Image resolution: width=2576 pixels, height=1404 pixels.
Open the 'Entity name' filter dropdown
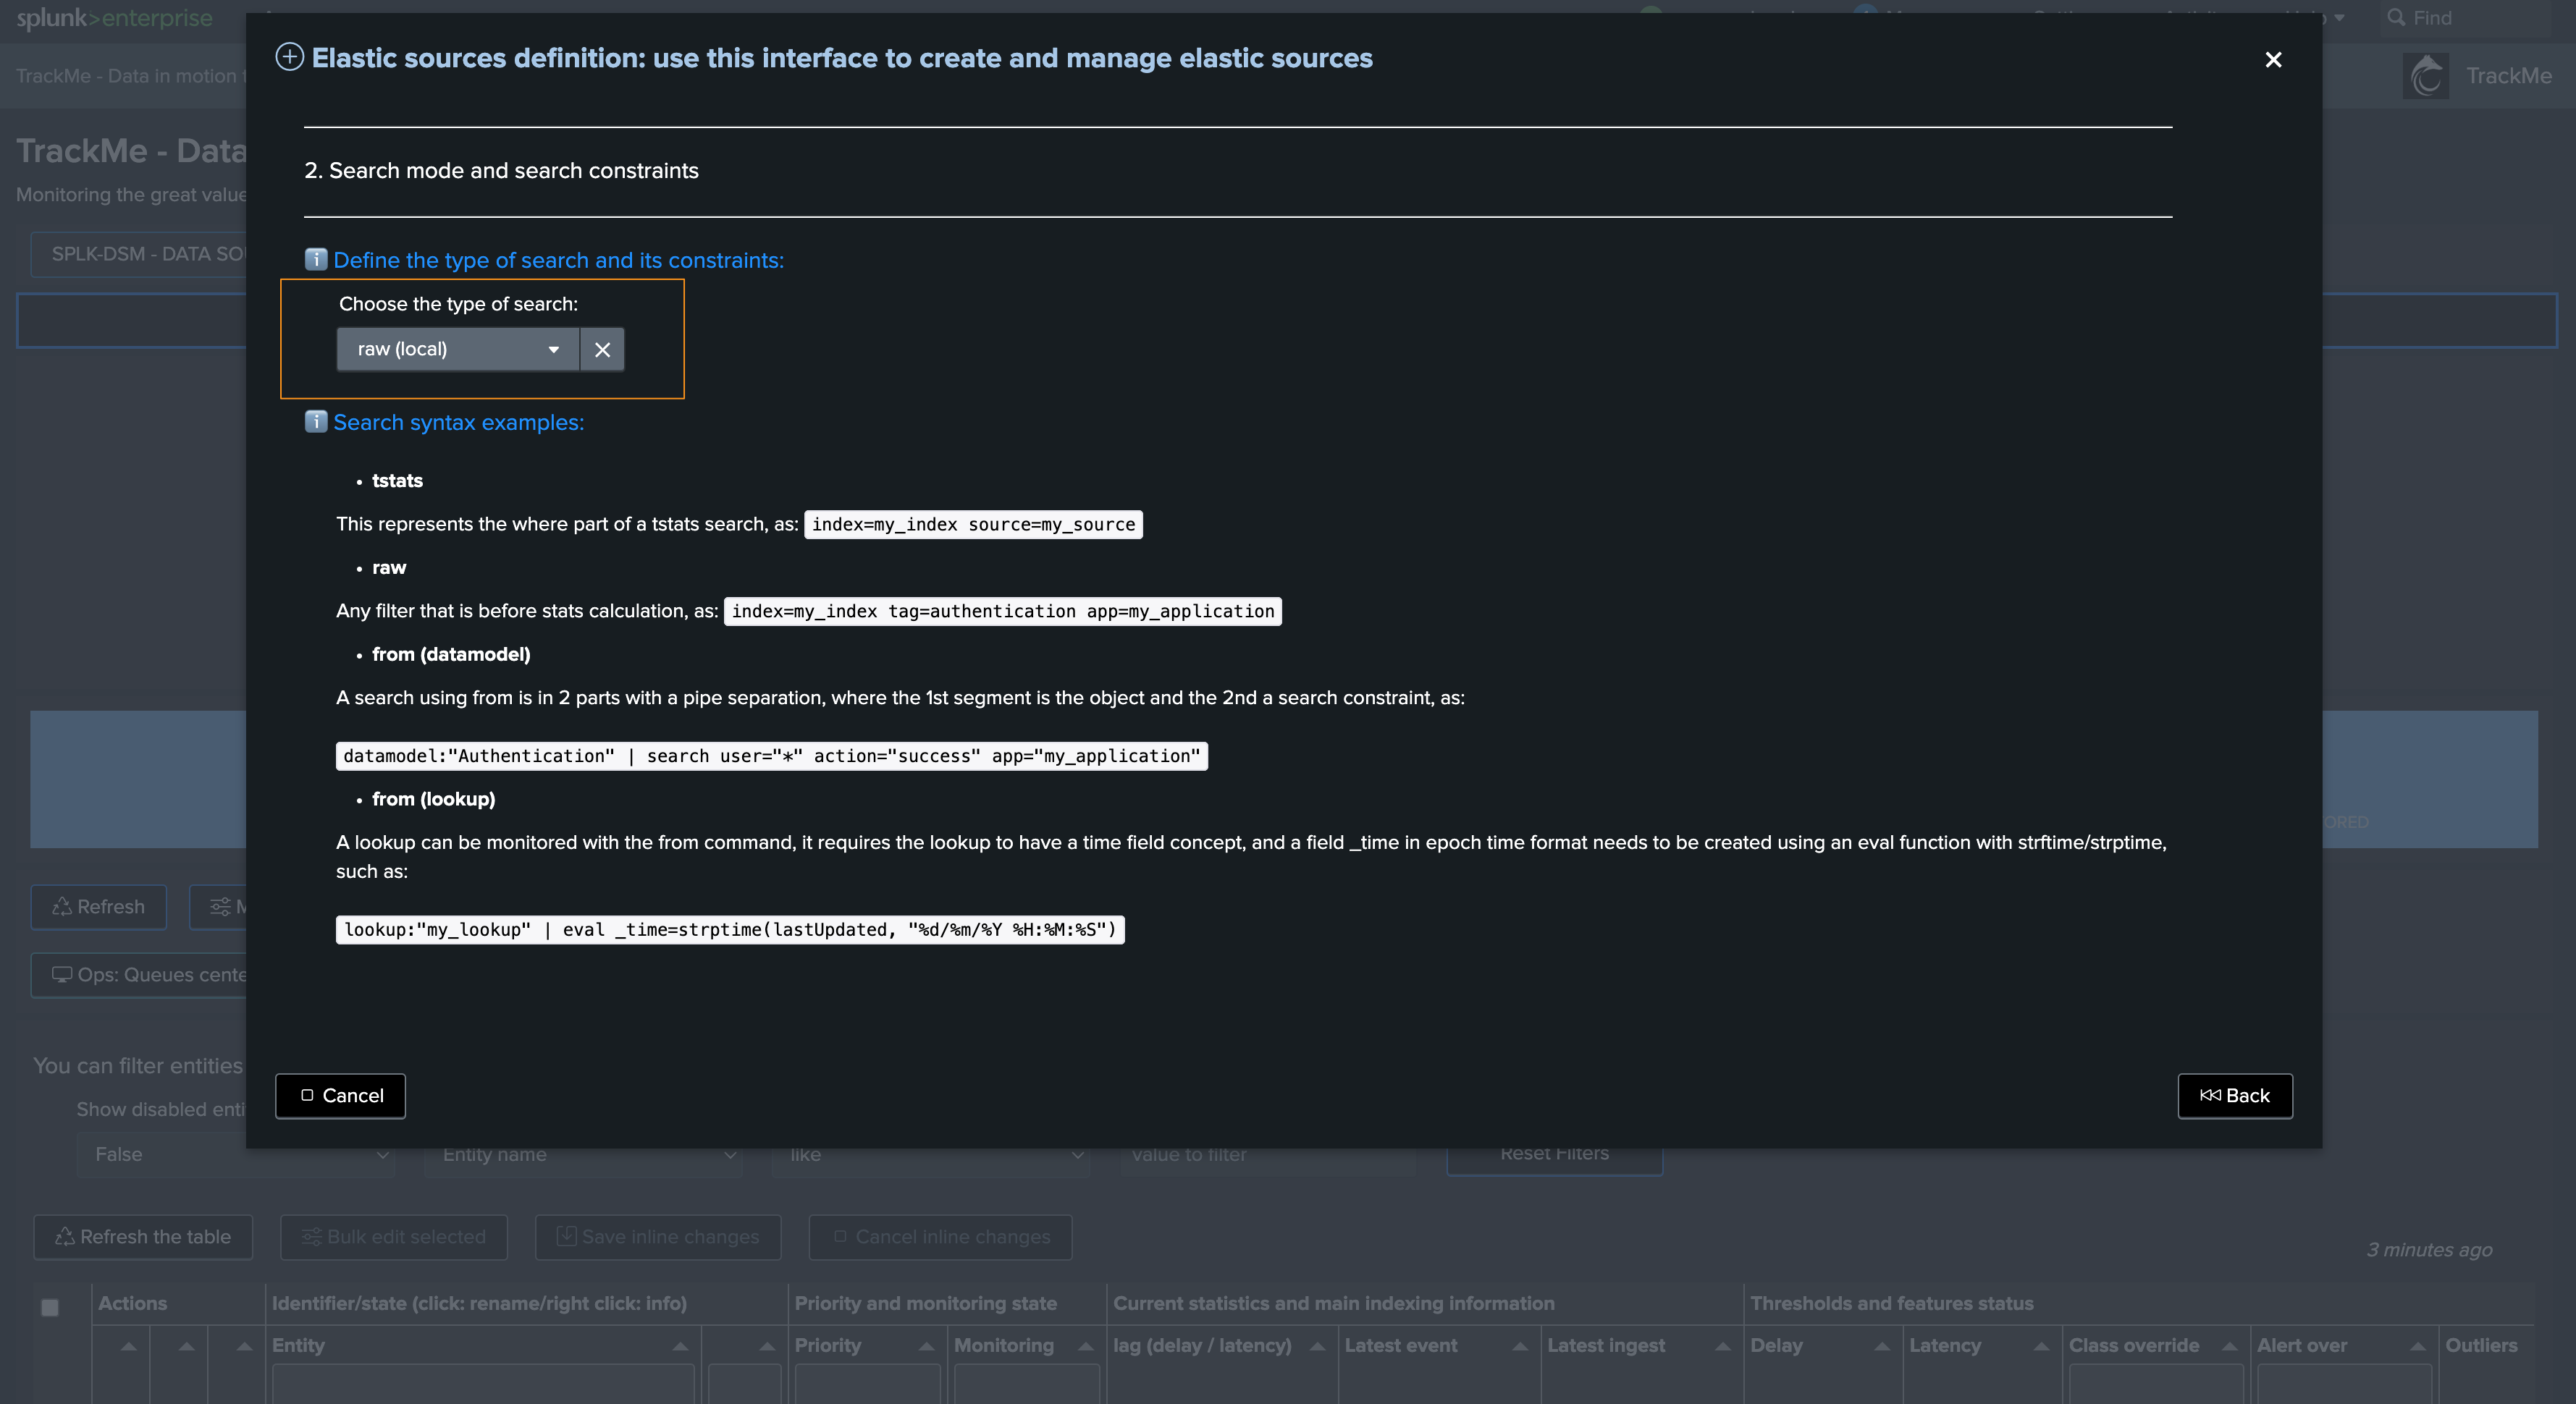583,1154
